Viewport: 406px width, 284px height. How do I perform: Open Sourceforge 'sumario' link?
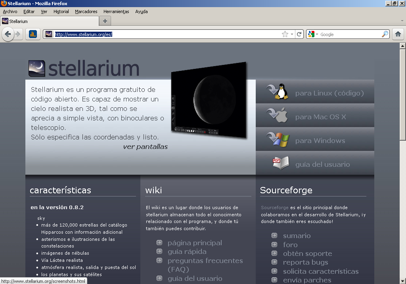point(297,236)
